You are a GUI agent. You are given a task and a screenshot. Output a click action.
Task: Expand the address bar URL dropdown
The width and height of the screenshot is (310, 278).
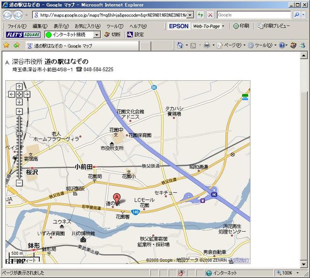tap(190, 15)
